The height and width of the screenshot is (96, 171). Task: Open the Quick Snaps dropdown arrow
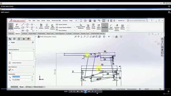93,31
